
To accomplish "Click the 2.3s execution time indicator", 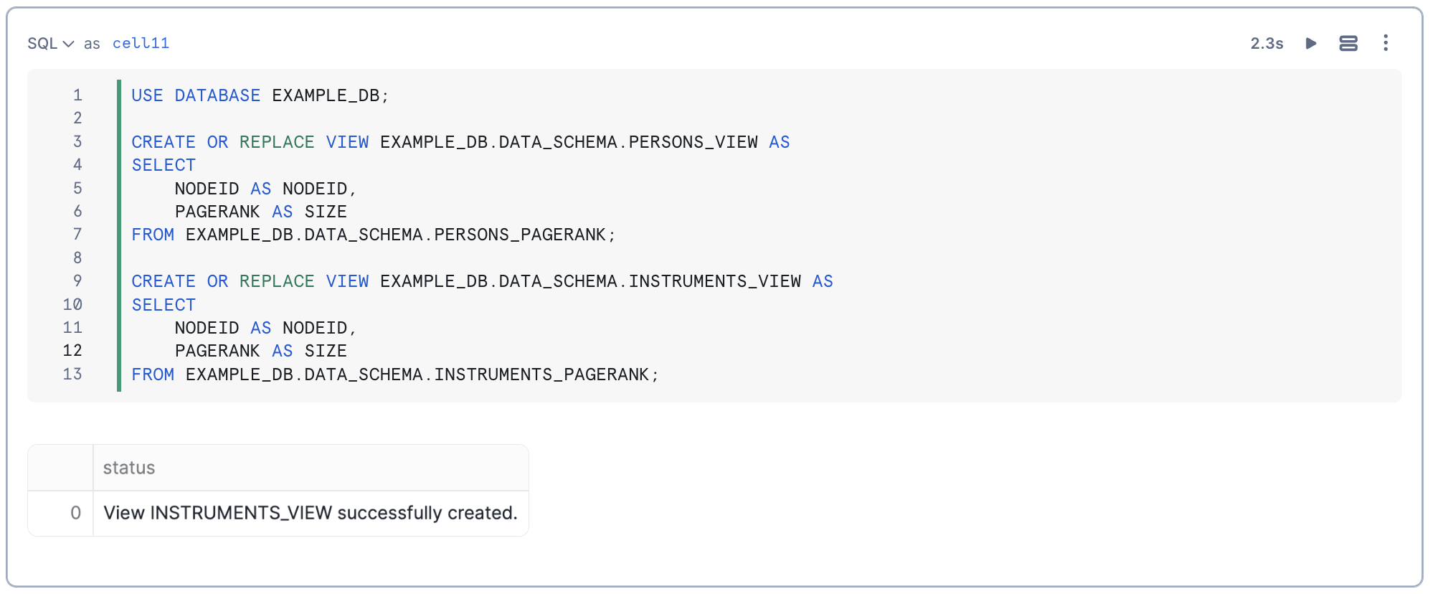I will click(1266, 43).
